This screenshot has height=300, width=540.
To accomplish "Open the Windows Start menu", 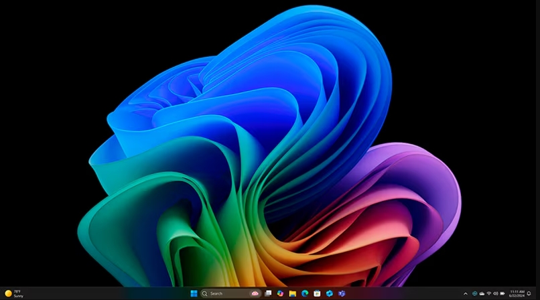I will (194, 293).
